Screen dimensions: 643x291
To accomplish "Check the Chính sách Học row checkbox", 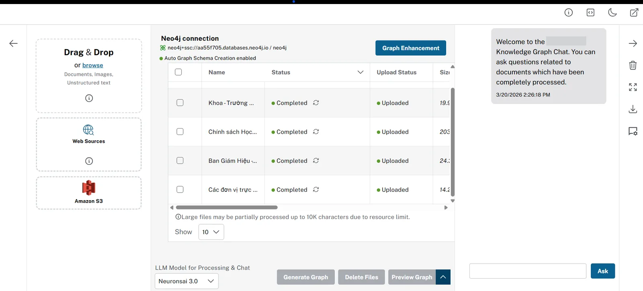I will [x=180, y=132].
